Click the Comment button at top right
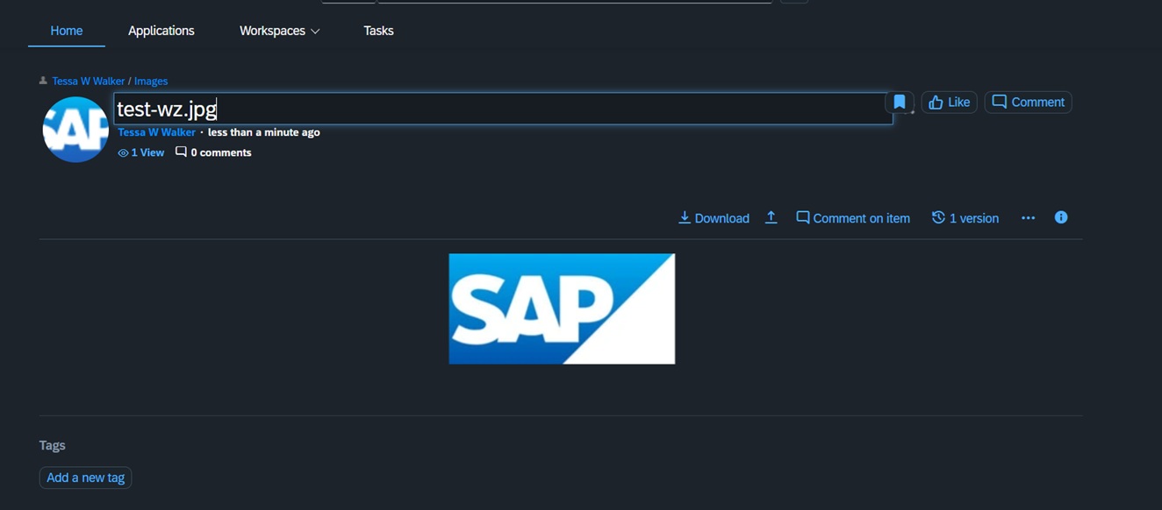The width and height of the screenshot is (1162, 510). pyautogui.click(x=1028, y=103)
